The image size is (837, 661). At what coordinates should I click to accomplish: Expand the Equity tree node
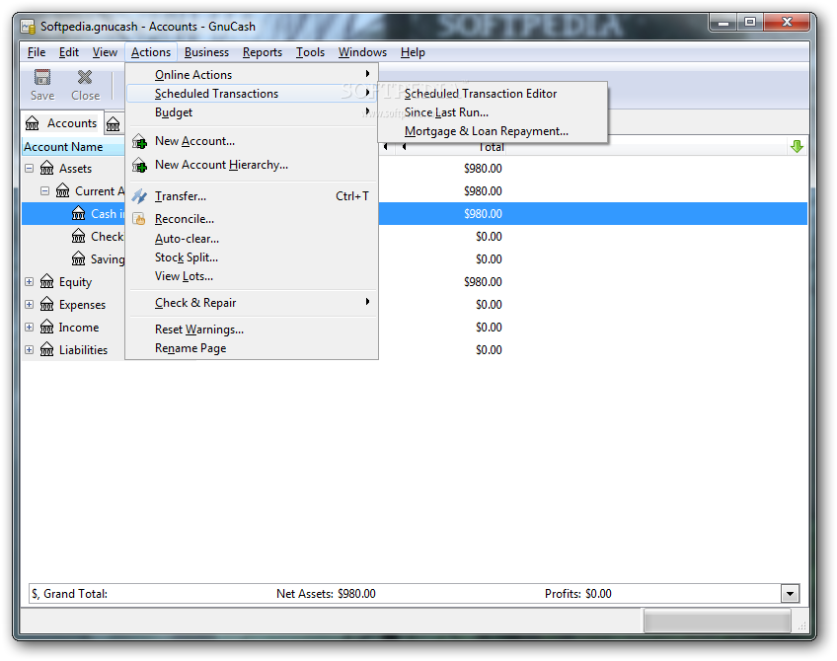[x=30, y=281]
